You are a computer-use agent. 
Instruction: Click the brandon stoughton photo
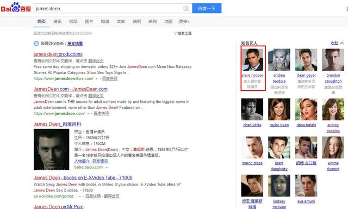(x=333, y=60)
